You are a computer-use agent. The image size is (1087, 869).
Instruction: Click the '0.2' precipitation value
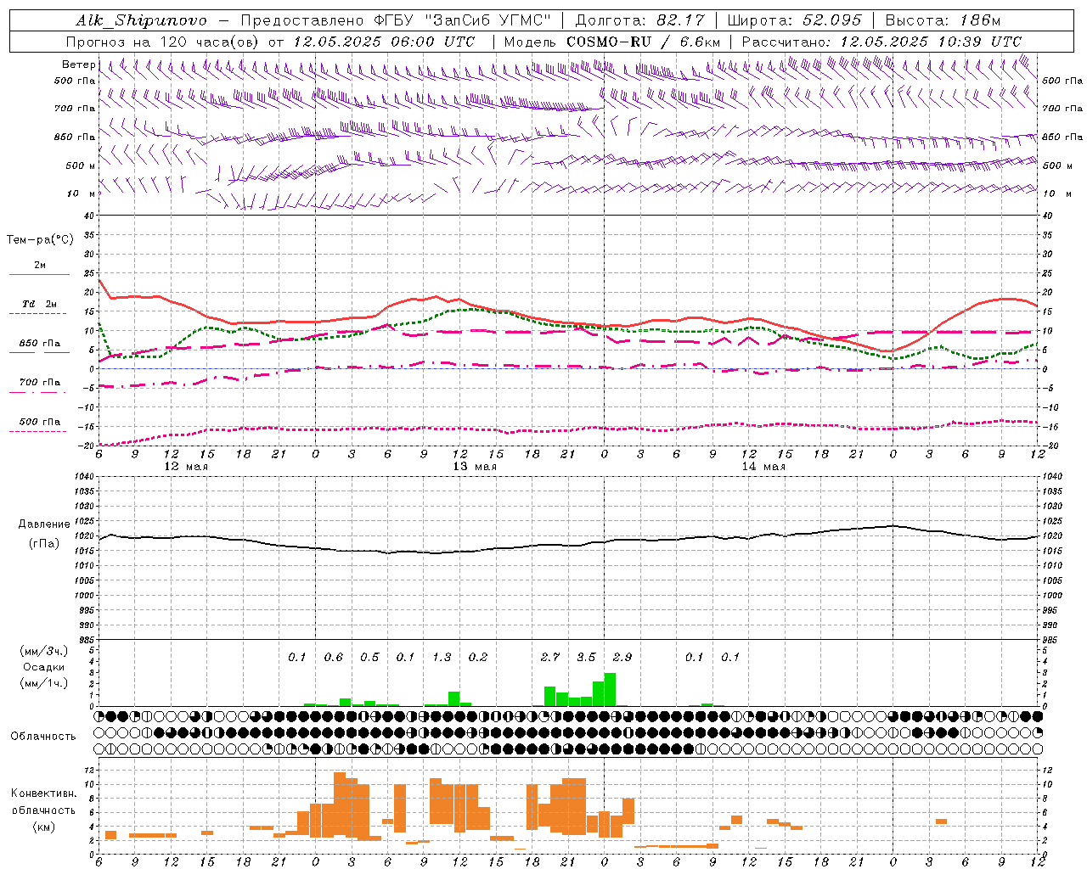(x=478, y=658)
